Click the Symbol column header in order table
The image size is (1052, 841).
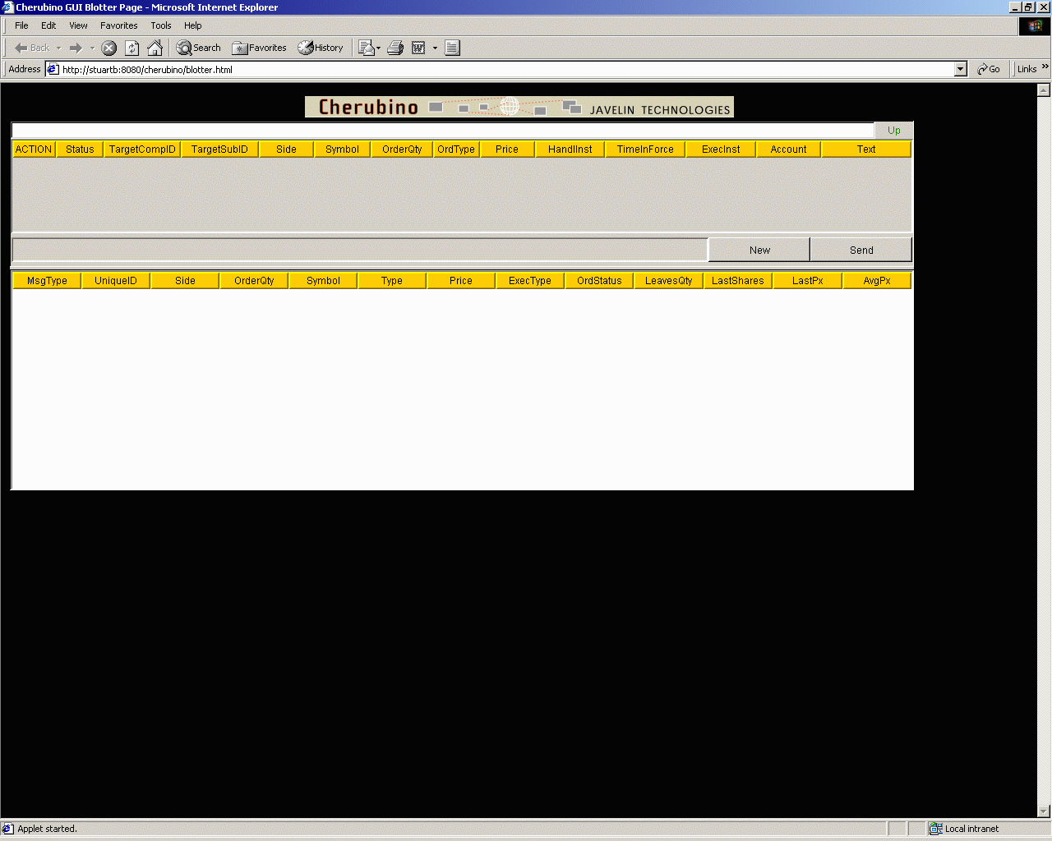342,149
